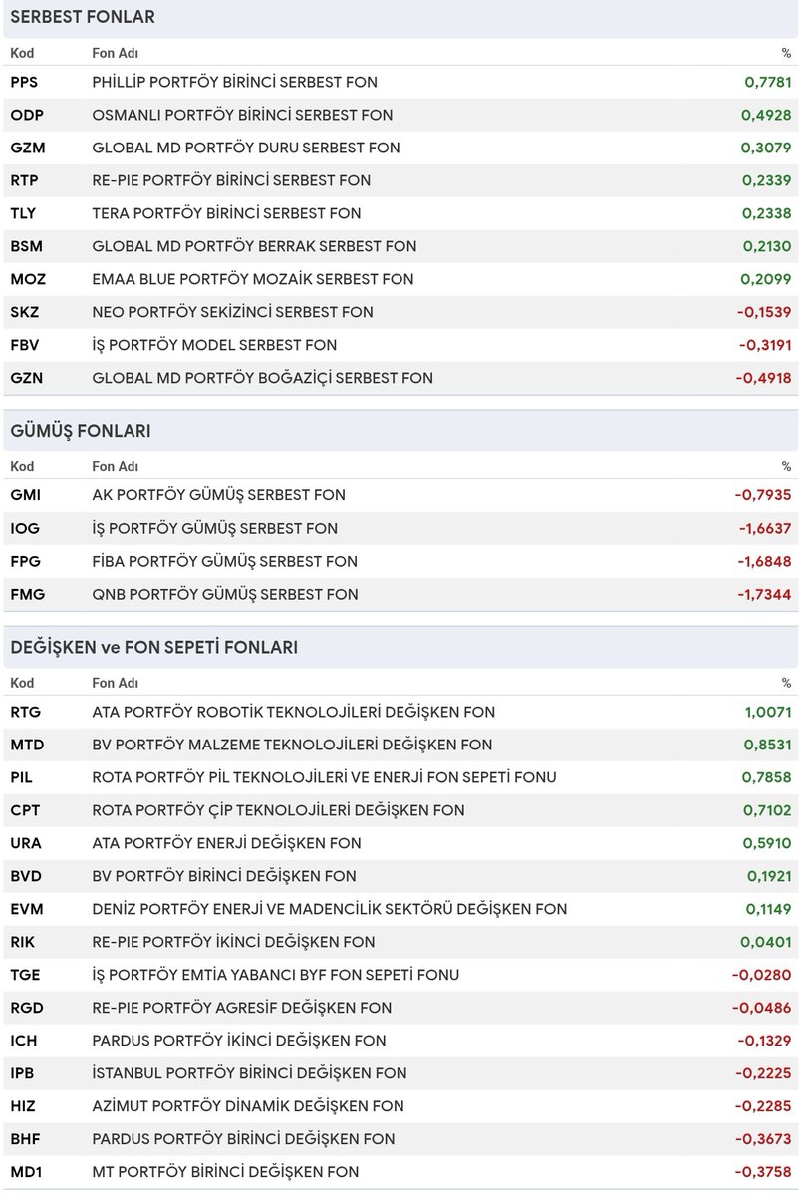
Task: Select PARDUS PORTFÖY BİRİNCİ DEĞİŞKEN FON
Action: [243, 1139]
